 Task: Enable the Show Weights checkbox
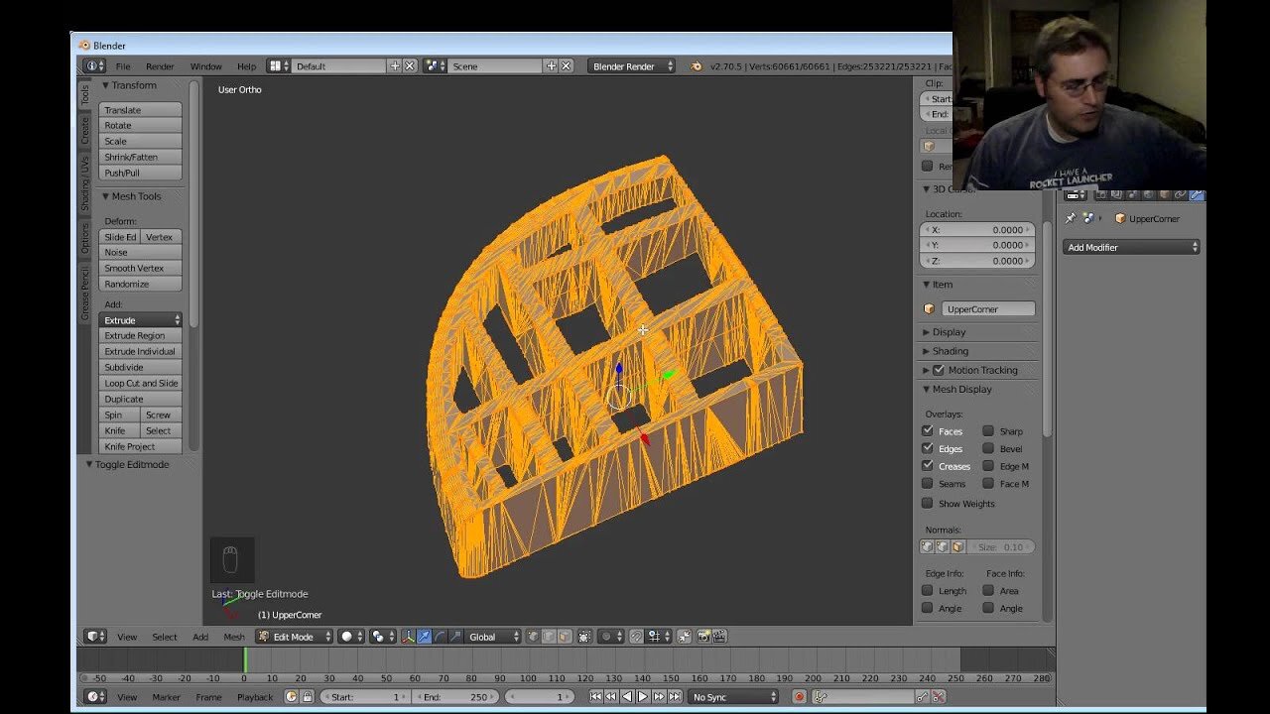click(x=928, y=504)
